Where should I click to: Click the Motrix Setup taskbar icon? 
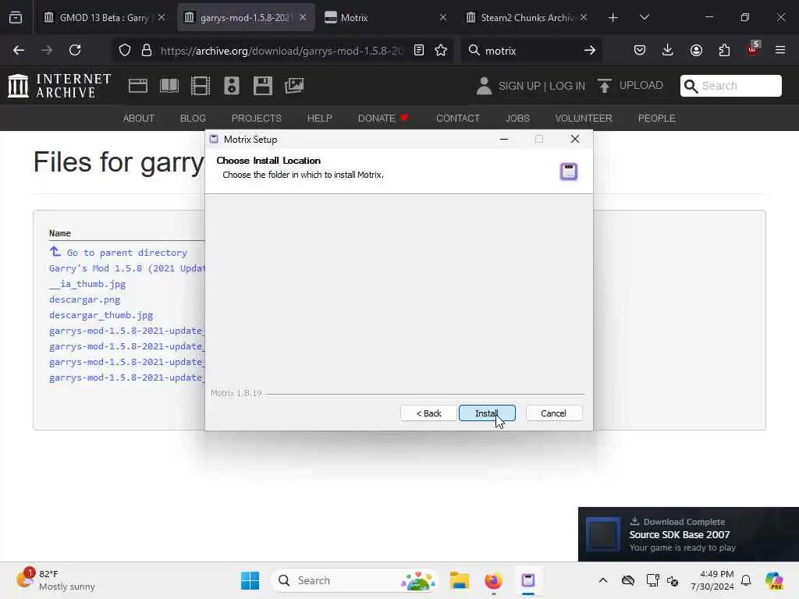[x=528, y=580]
